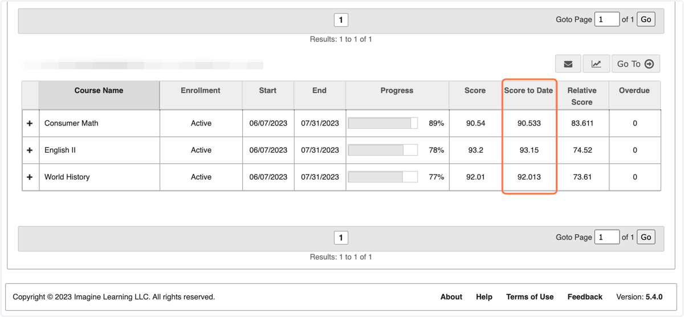Sort by Start column header
This screenshot has height=317, width=684.
[x=268, y=95]
